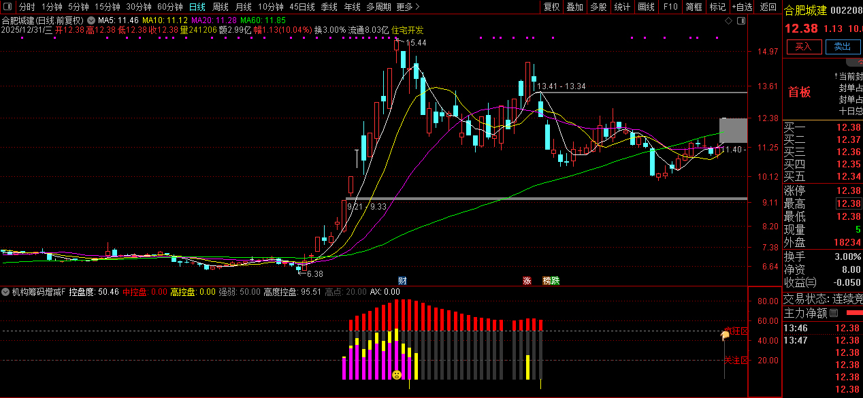The image size is (863, 398).
Task: Select 分时 intraday view
Action: coord(27,7)
